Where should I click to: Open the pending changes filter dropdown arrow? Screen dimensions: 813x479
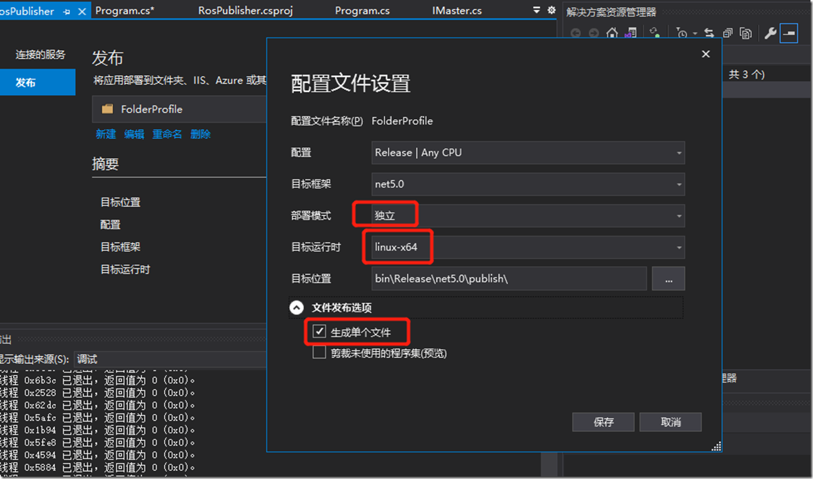(695, 34)
